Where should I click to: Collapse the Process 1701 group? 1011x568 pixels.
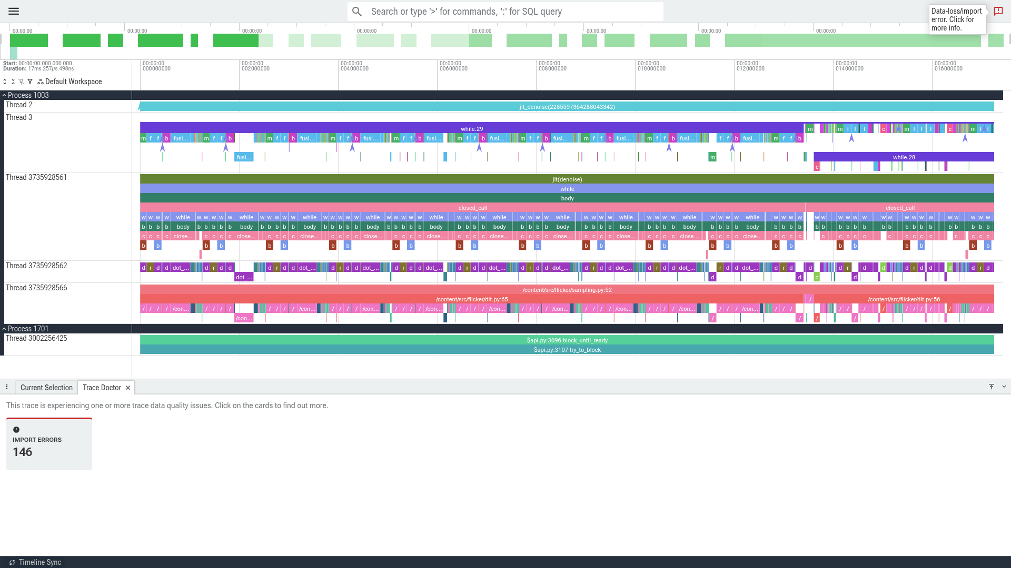(4, 329)
